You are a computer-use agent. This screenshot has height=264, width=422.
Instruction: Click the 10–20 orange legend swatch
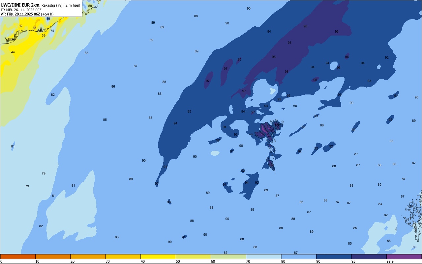(53, 256)
